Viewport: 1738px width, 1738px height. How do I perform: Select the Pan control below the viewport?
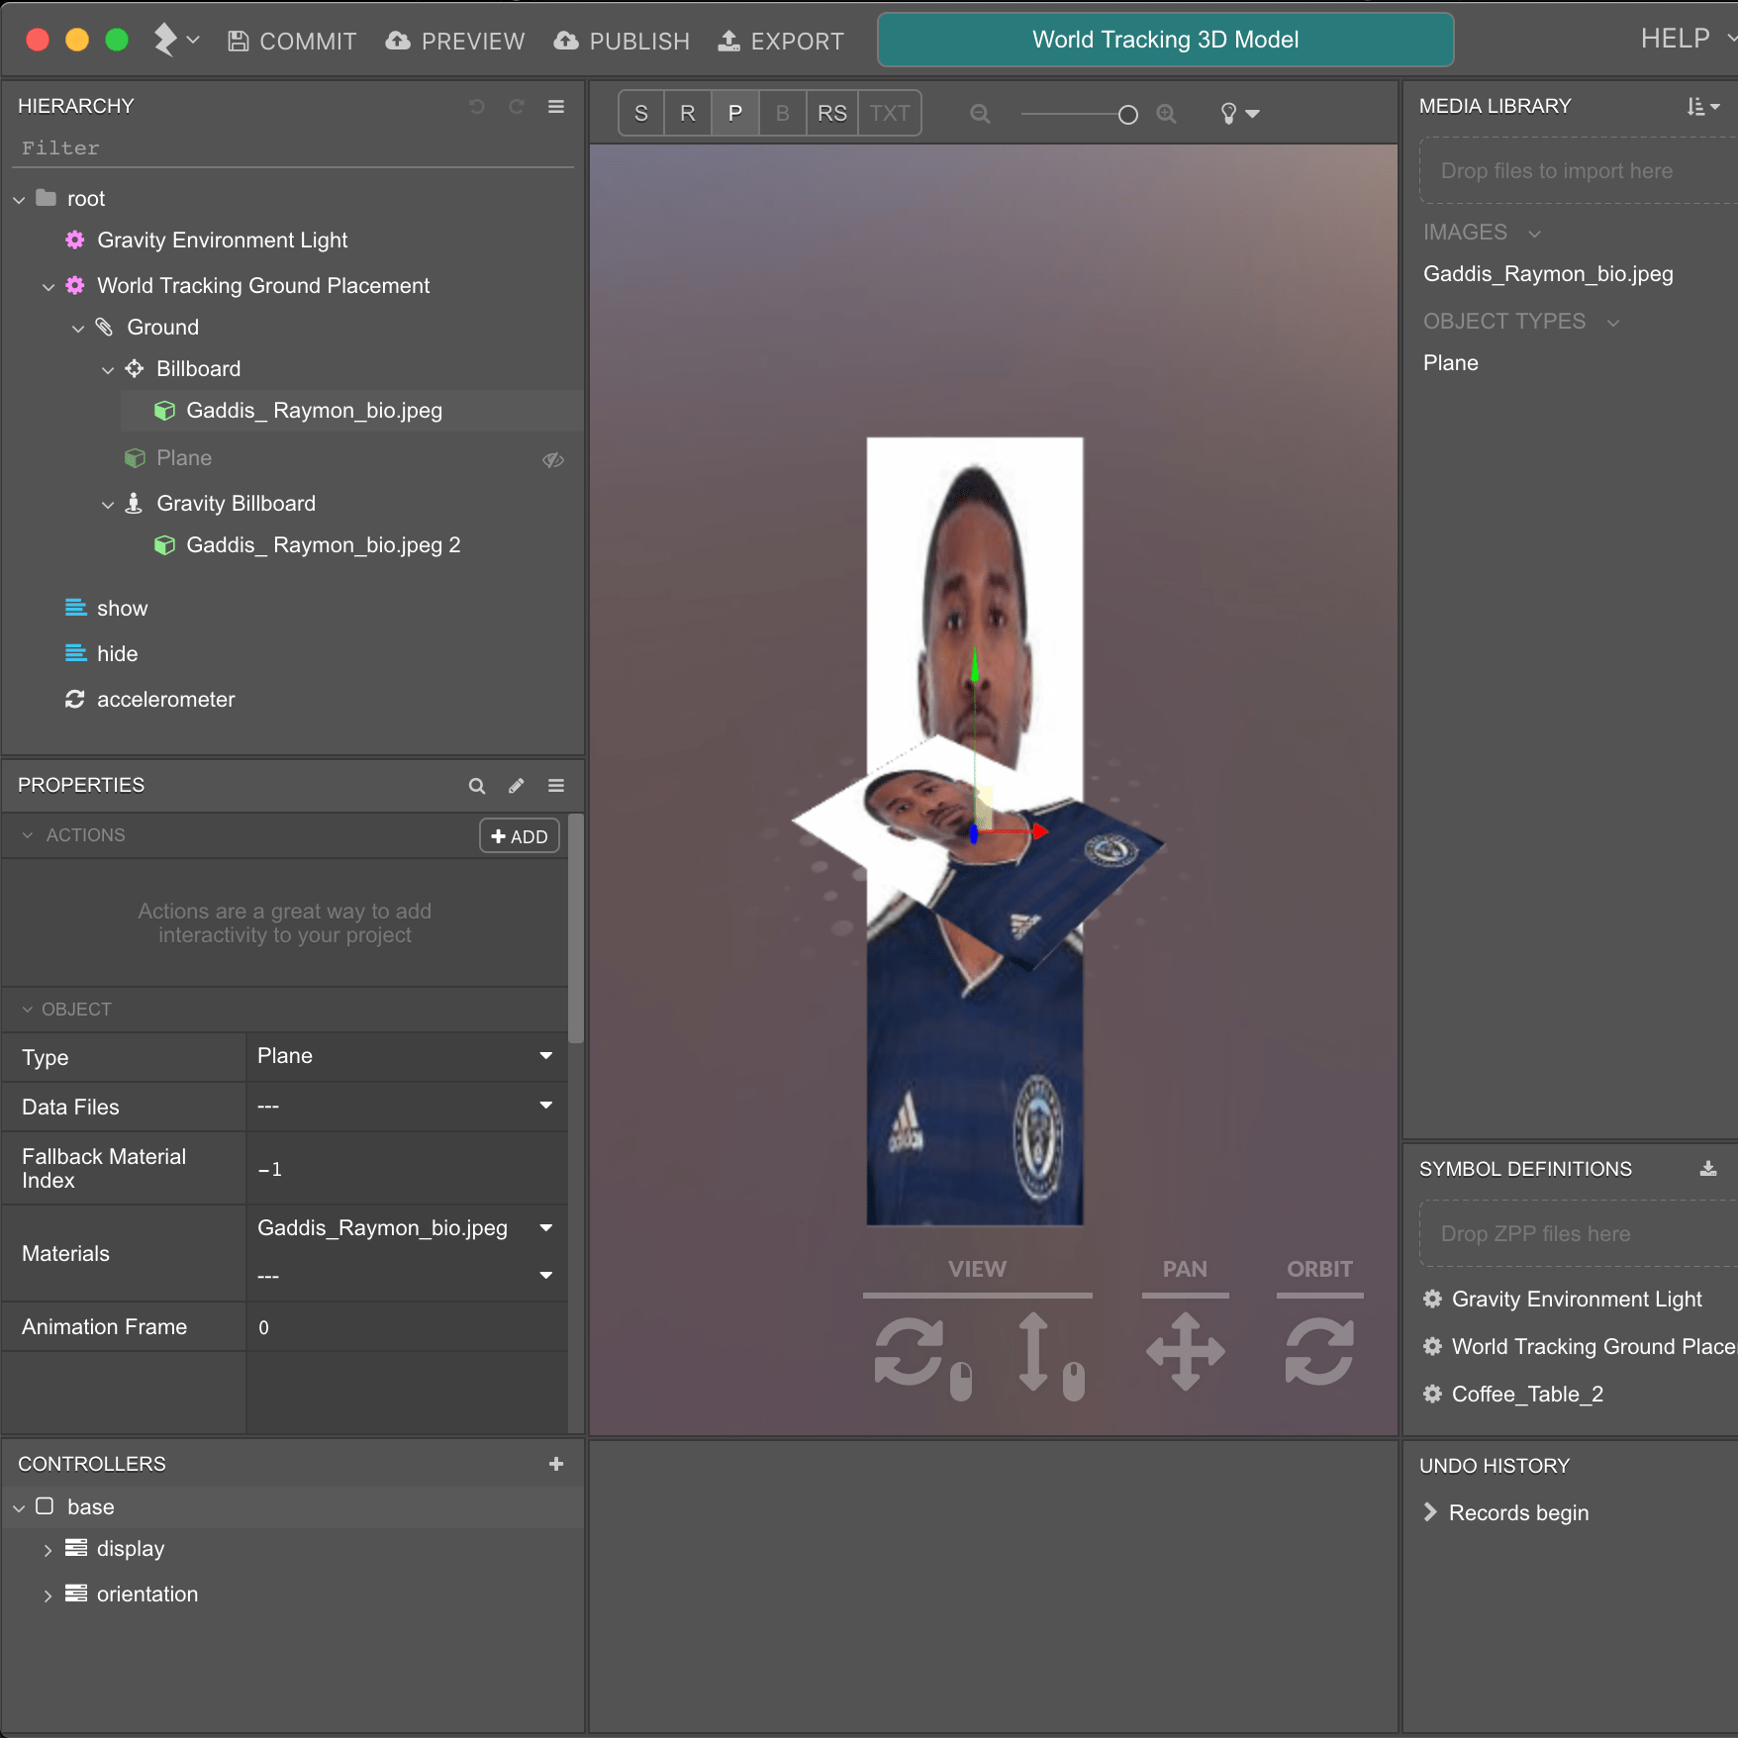(x=1185, y=1349)
